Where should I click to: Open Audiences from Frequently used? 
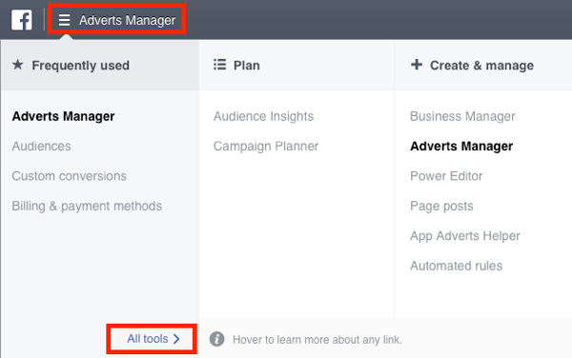click(41, 146)
